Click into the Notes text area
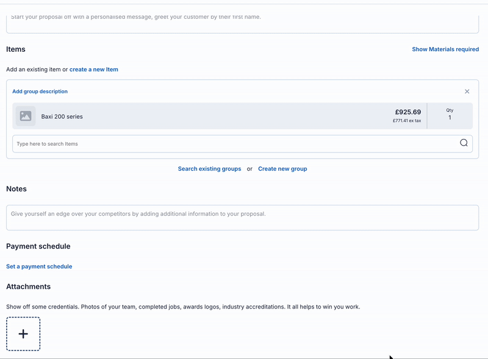This screenshot has height=359, width=488. (x=242, y=218)
